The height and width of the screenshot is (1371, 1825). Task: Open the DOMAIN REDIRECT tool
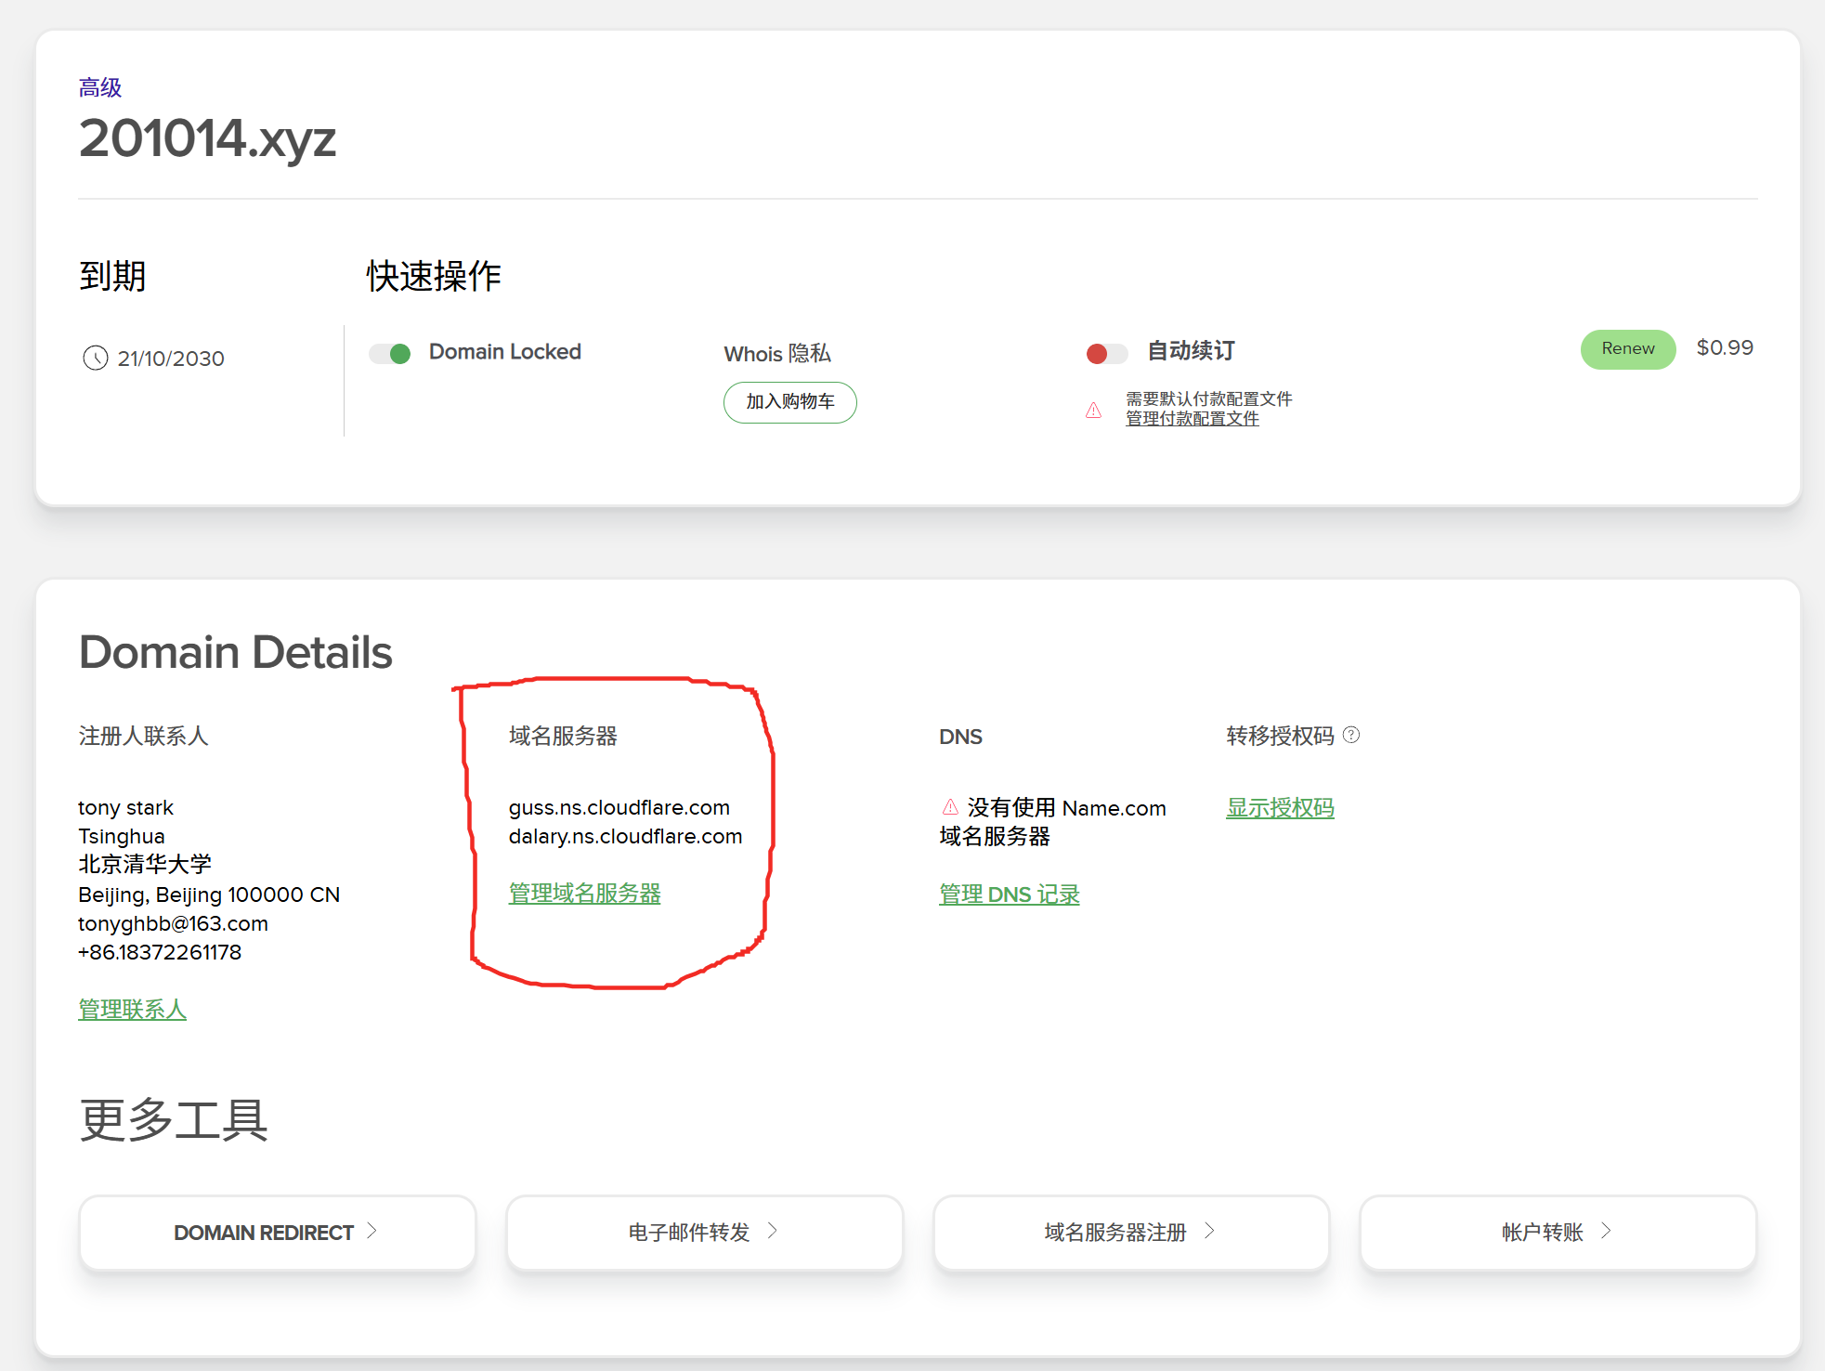click(278, 1233)
